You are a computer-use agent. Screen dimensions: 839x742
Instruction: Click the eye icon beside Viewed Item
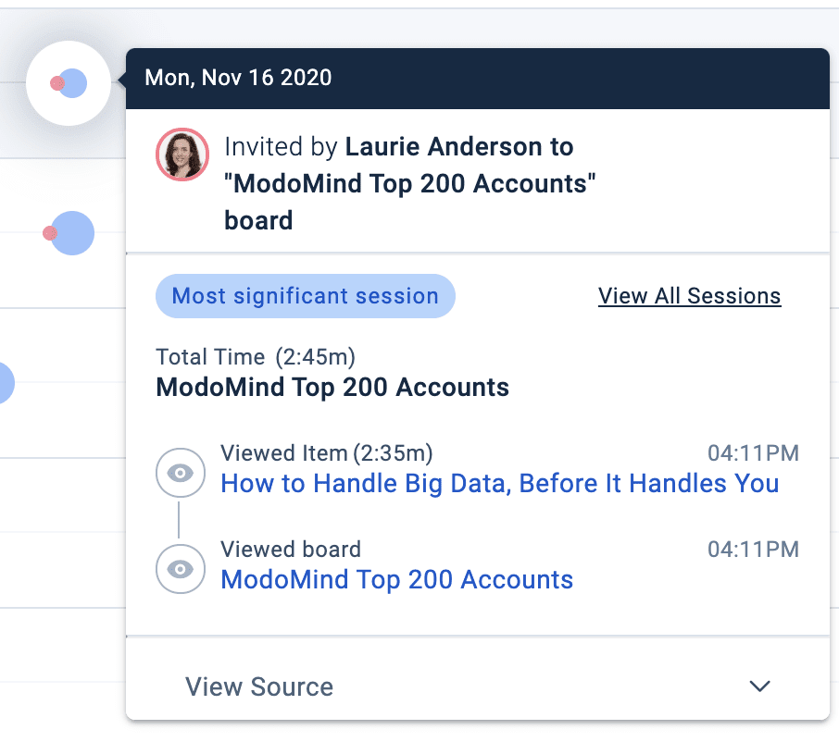180,474
